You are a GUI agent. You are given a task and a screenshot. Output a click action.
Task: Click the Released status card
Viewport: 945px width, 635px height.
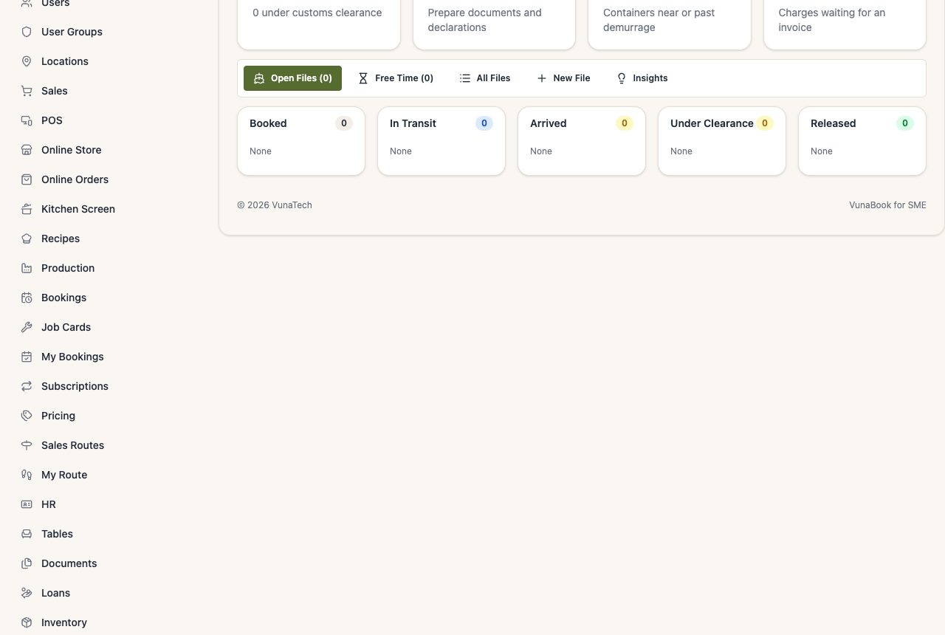coord(862,141)
